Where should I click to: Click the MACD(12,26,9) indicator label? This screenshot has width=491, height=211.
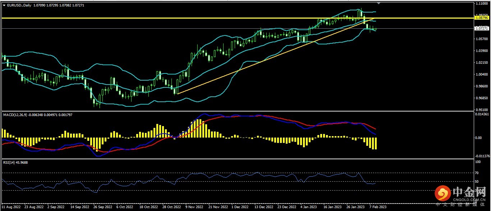(x=14, y=115)
